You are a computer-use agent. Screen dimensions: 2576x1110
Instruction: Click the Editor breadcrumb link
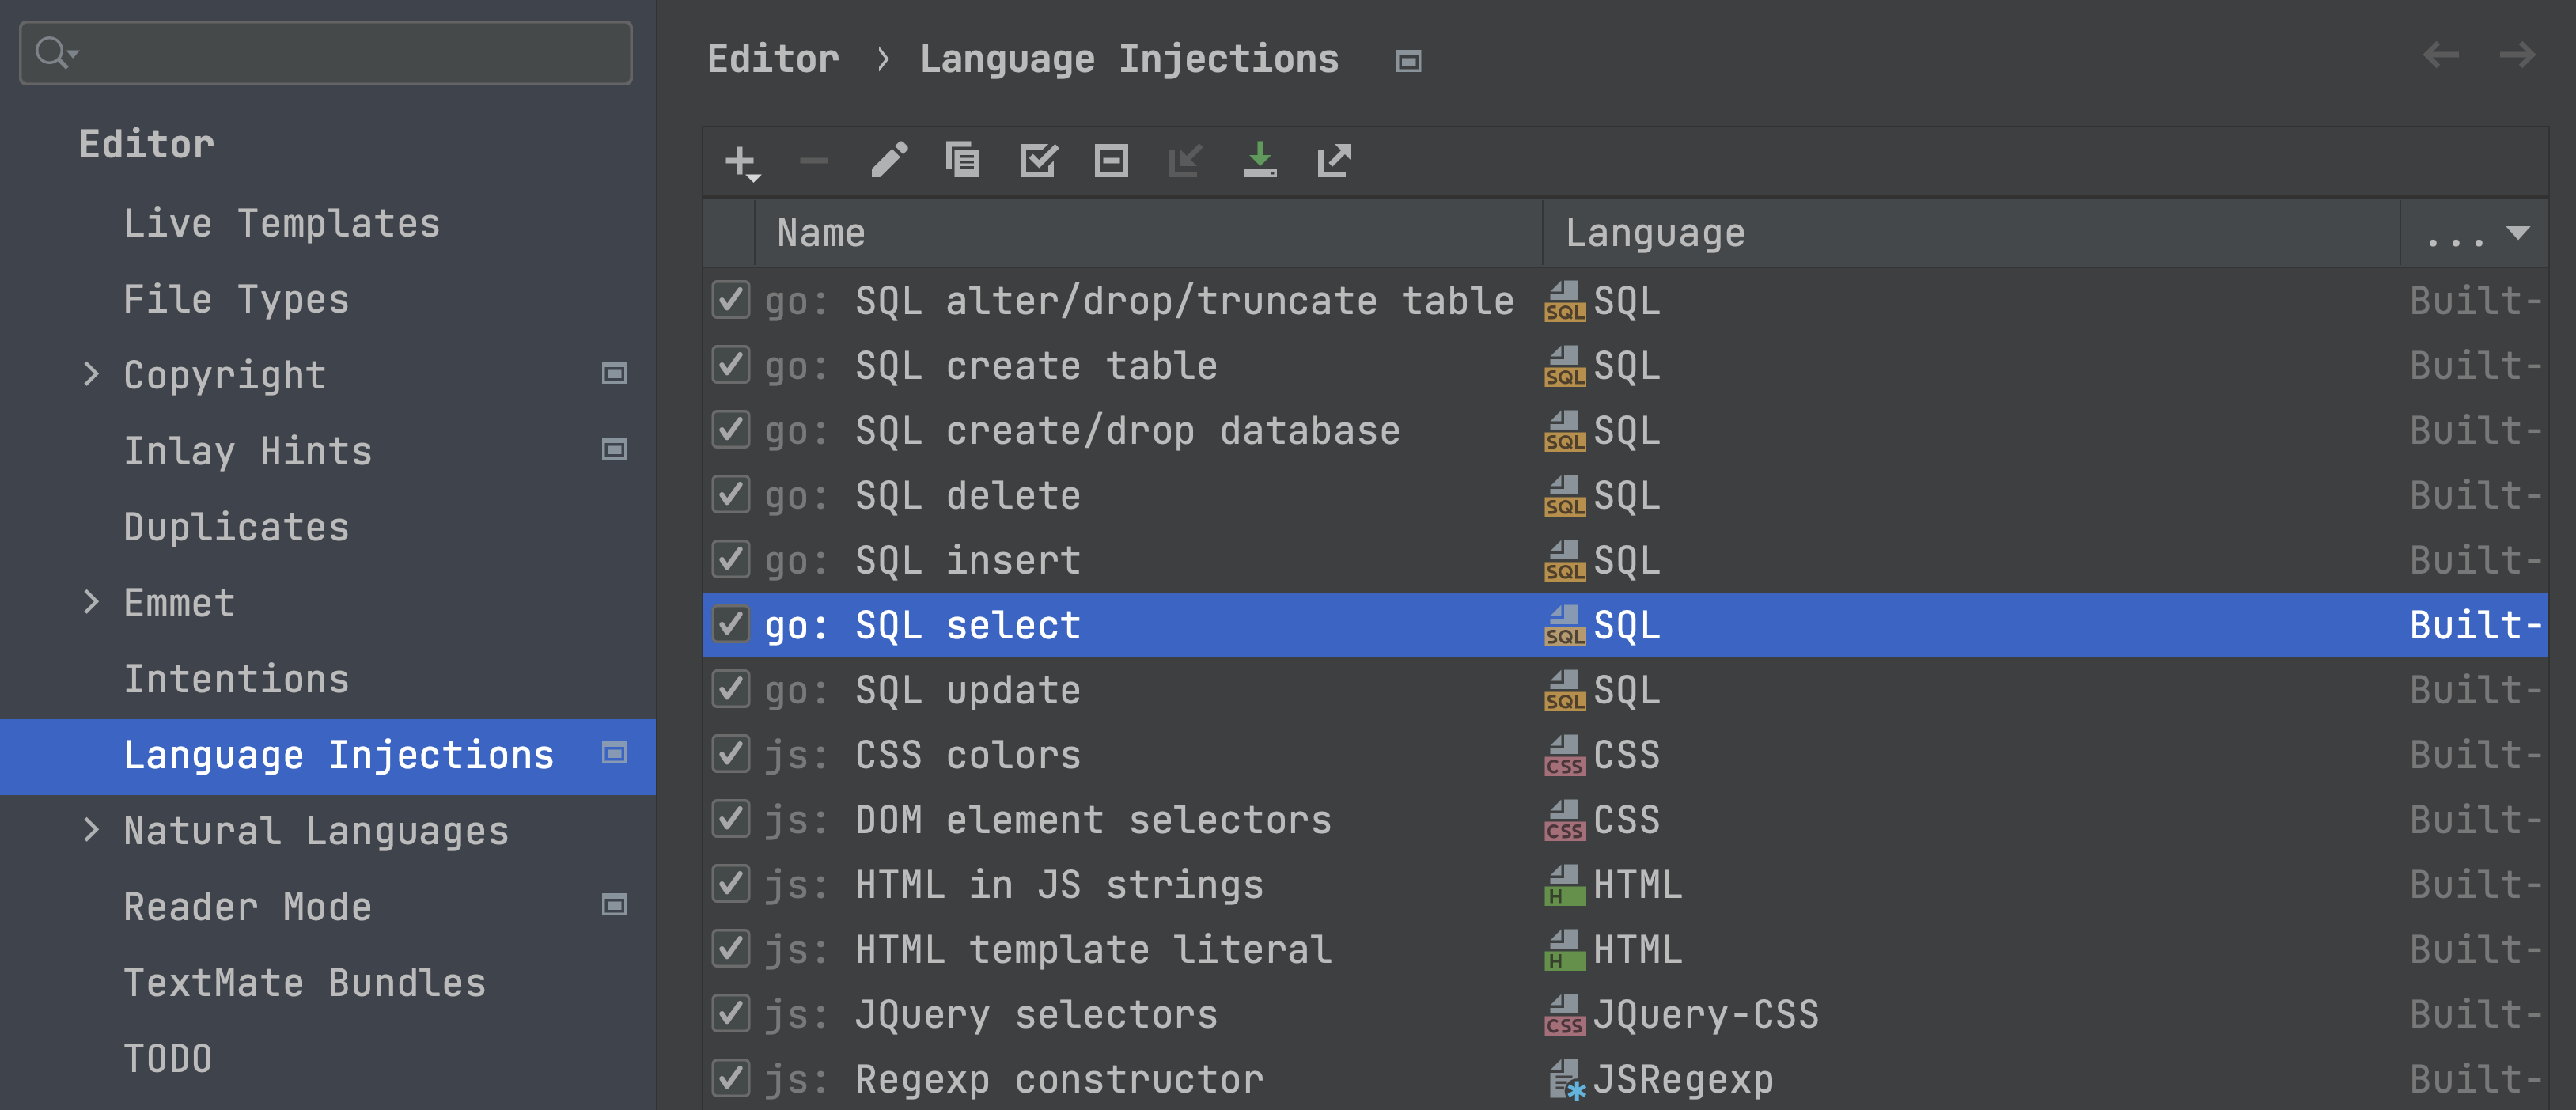click(x=772, y=59)
